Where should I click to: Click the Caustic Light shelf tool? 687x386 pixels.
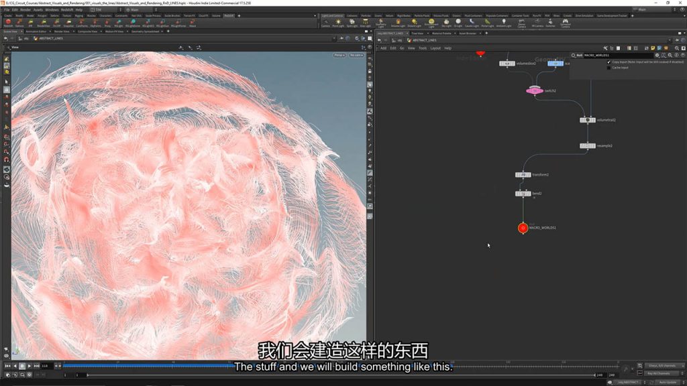pos(472,22)
